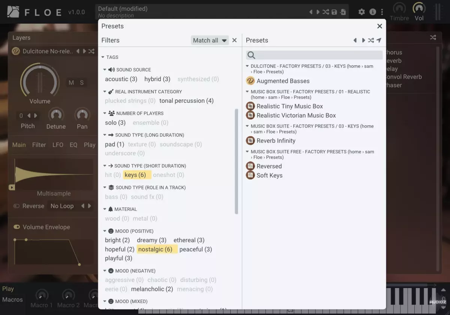Open the three-dot more options menu

(x=382, y=12)
